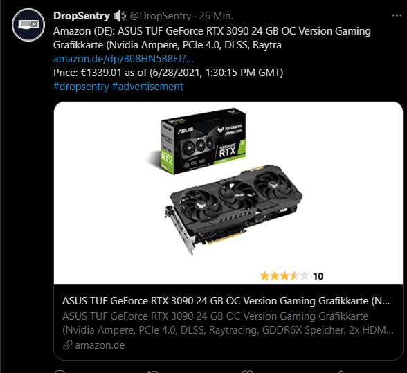Retweet using the retweet icon
Viewport: 407px width, 373px height.
tap(152, 372)
